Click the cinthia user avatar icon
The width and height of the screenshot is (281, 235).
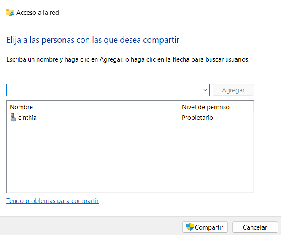13,117
